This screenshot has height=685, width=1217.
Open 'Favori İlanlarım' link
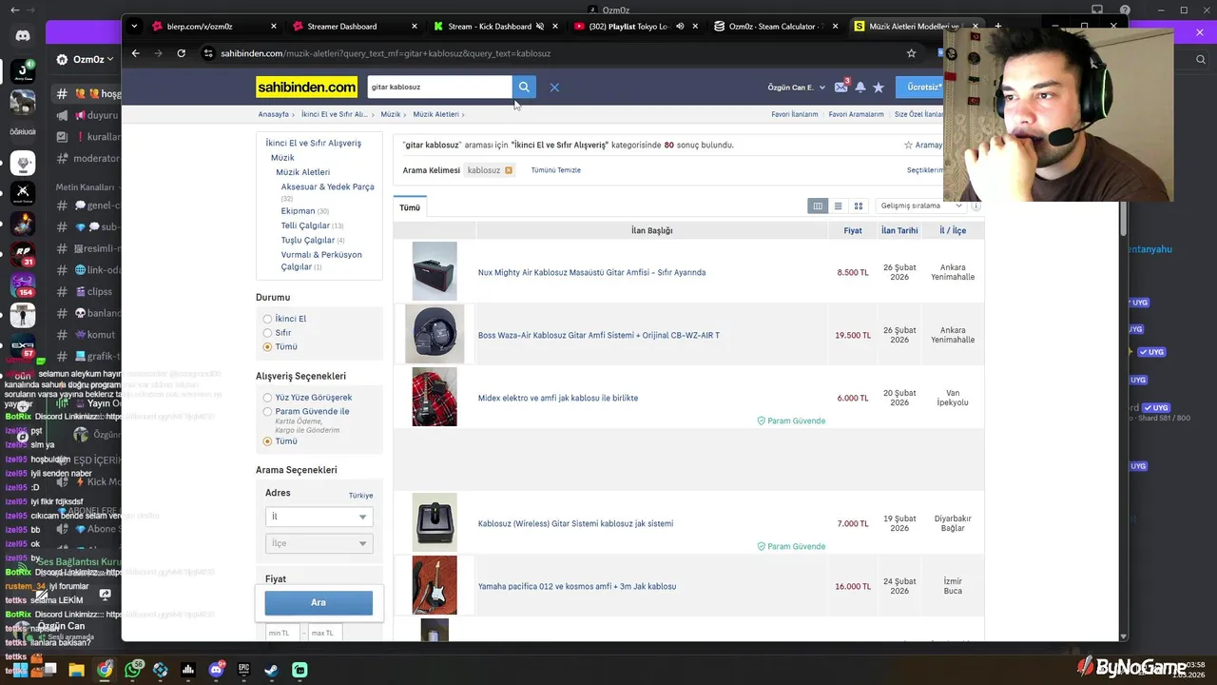[795, 114]
